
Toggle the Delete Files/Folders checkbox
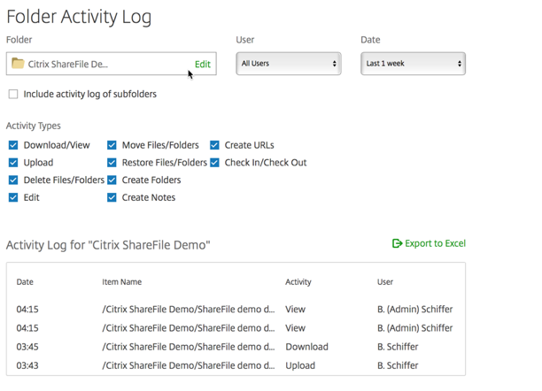[13, 180]
